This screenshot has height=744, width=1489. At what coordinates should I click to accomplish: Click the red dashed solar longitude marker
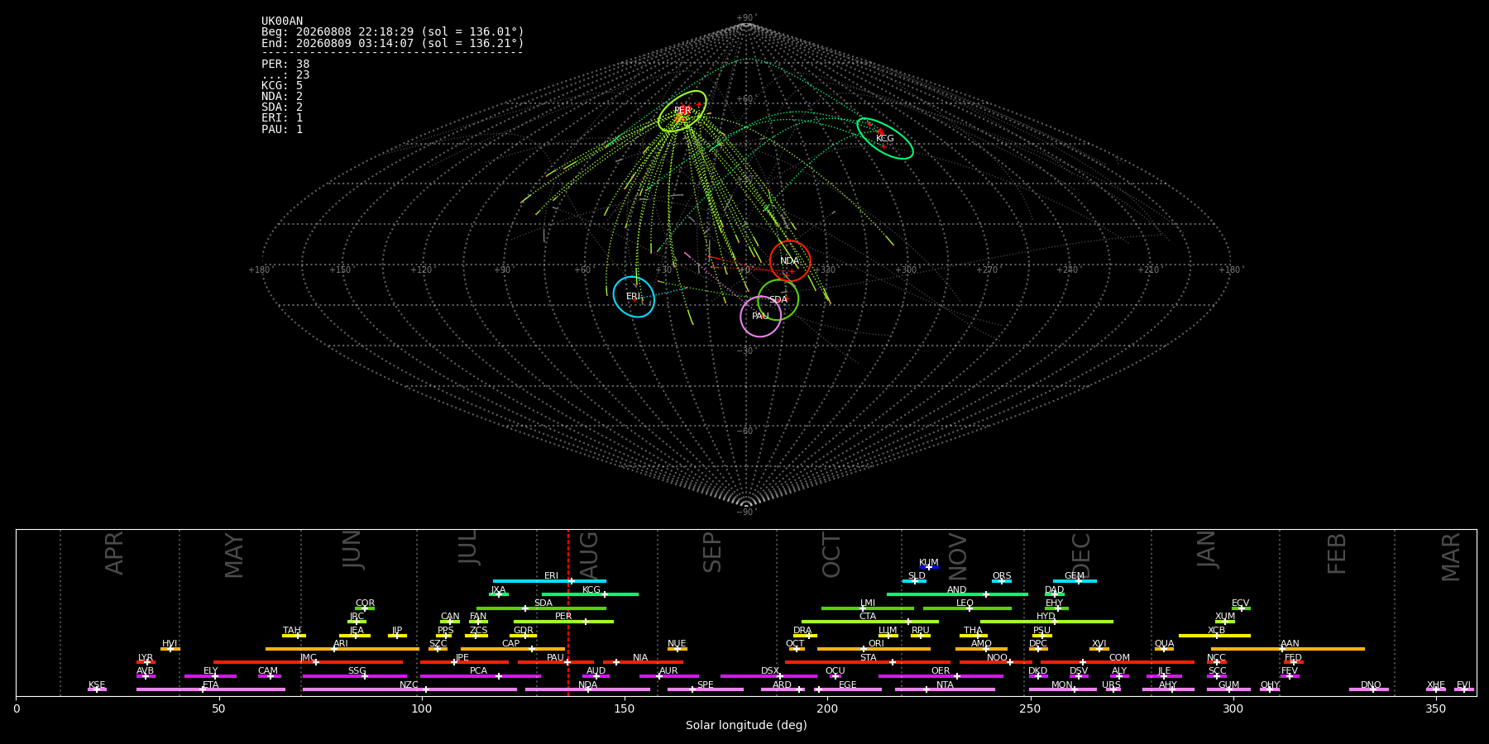click(568, 613)
